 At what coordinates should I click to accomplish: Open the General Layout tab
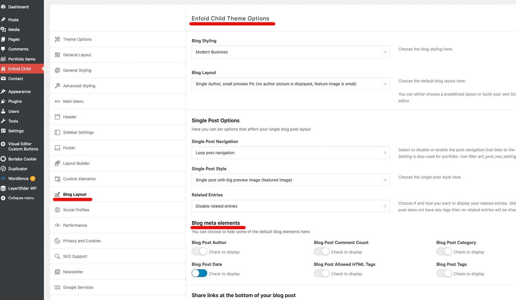coord(118,55)
